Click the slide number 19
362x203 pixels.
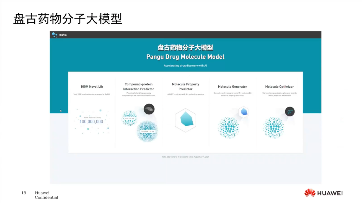click(x=24, y=193)
